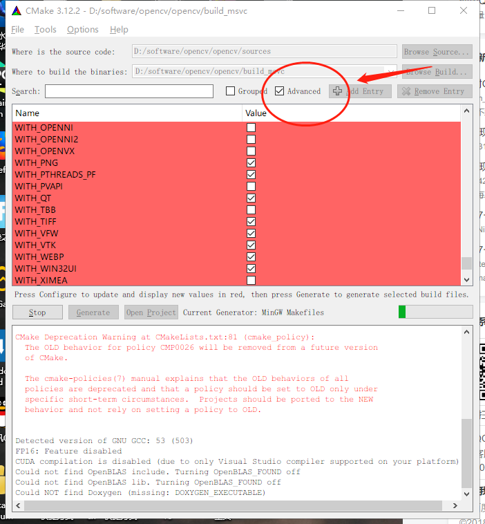This screenshot has height=524, width=485.
Task: Click the Generate button
Action: pyautogui.click(x=93, y=312)
